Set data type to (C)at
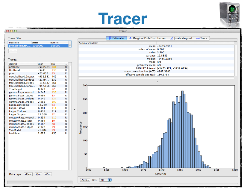Image resolution: width=244 pixels, height=189 pixels. pos(48,174)
